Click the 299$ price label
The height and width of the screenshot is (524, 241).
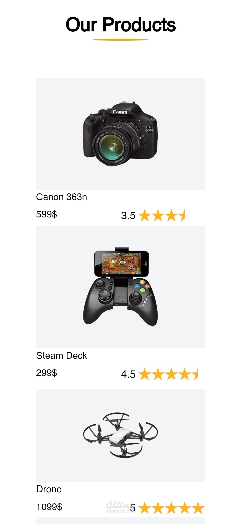coord(47,373)
